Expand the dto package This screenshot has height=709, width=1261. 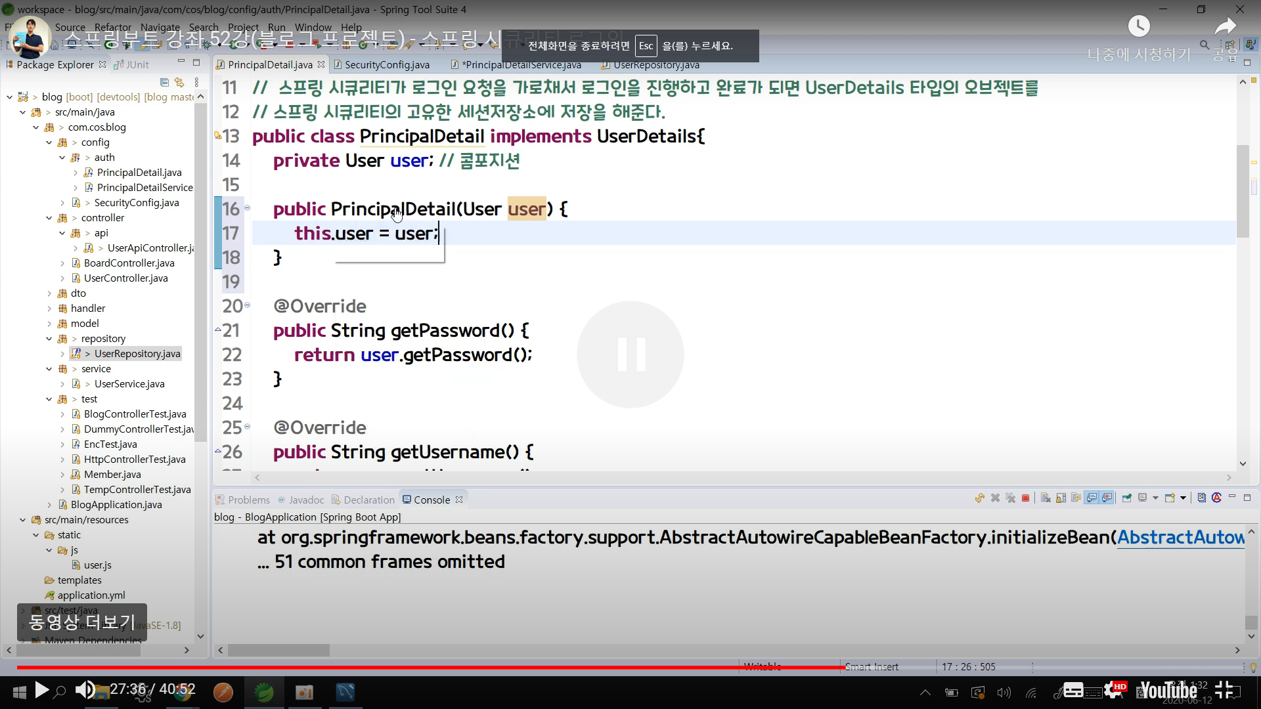pyautogui.click(x=49, y=293)
